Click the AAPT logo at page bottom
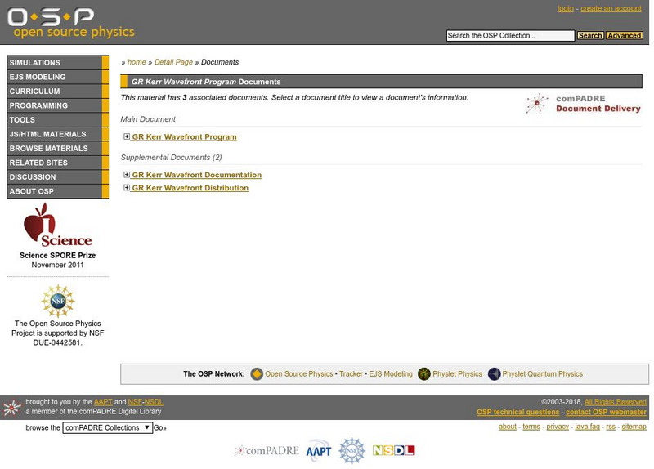 click(319, 451)
